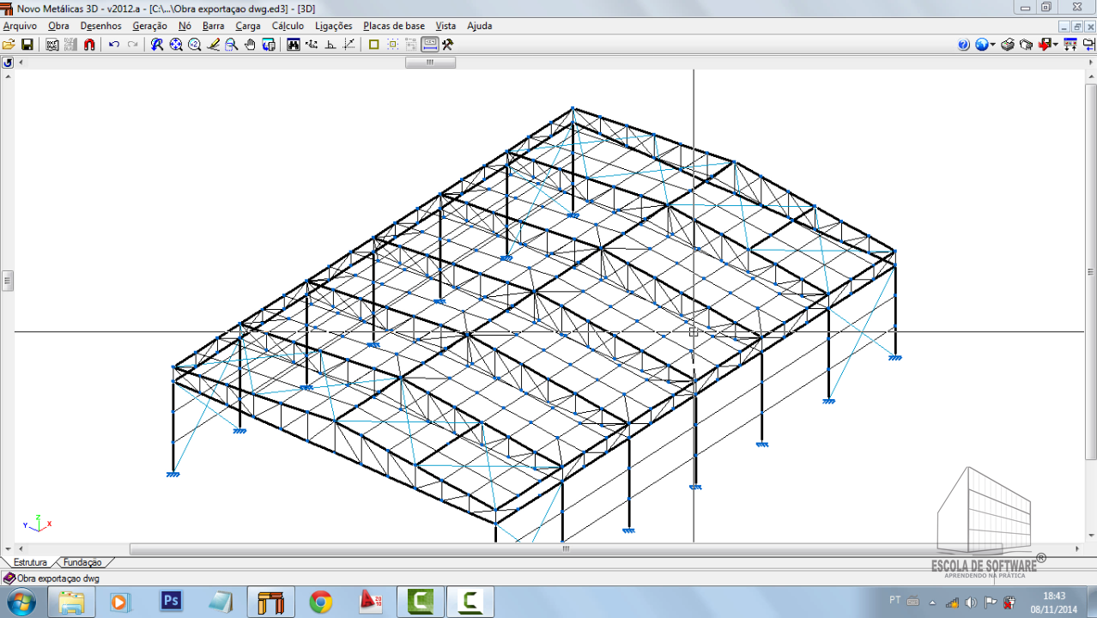Click the open file folder icon
Screen dimensions: 1097x618
[9, 45]
